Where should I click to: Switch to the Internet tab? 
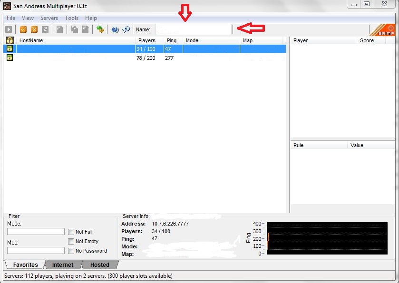coord(63,264)
